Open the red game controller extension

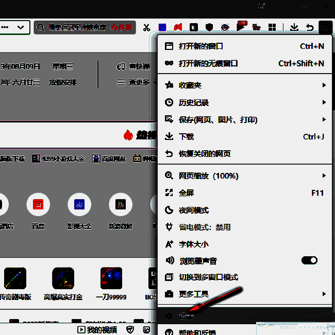(178, 27)
